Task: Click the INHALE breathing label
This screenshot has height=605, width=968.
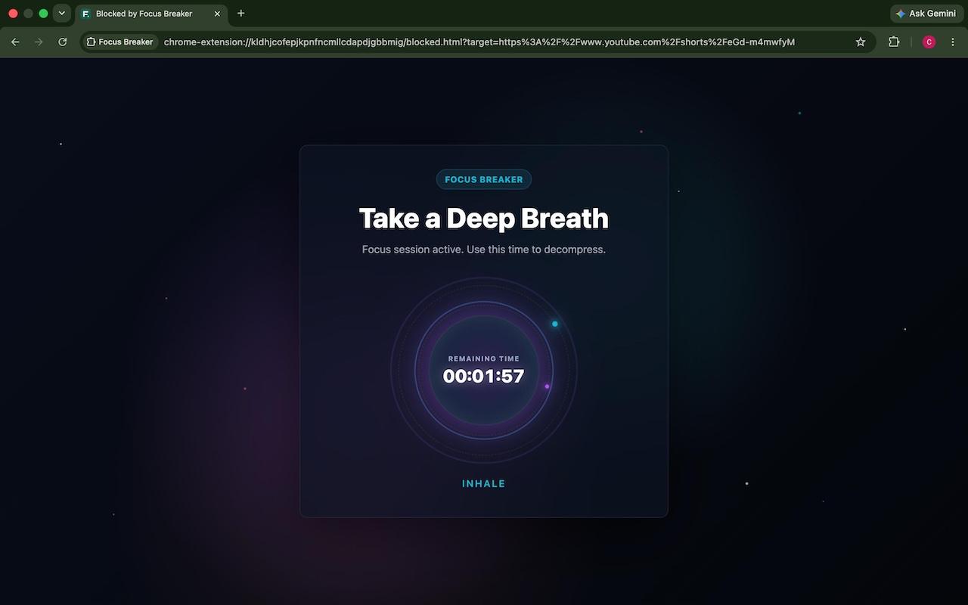Action: pyautogui.click(x=484, y=484)
